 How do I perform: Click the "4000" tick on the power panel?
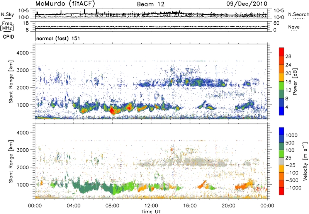coord(23,53)
